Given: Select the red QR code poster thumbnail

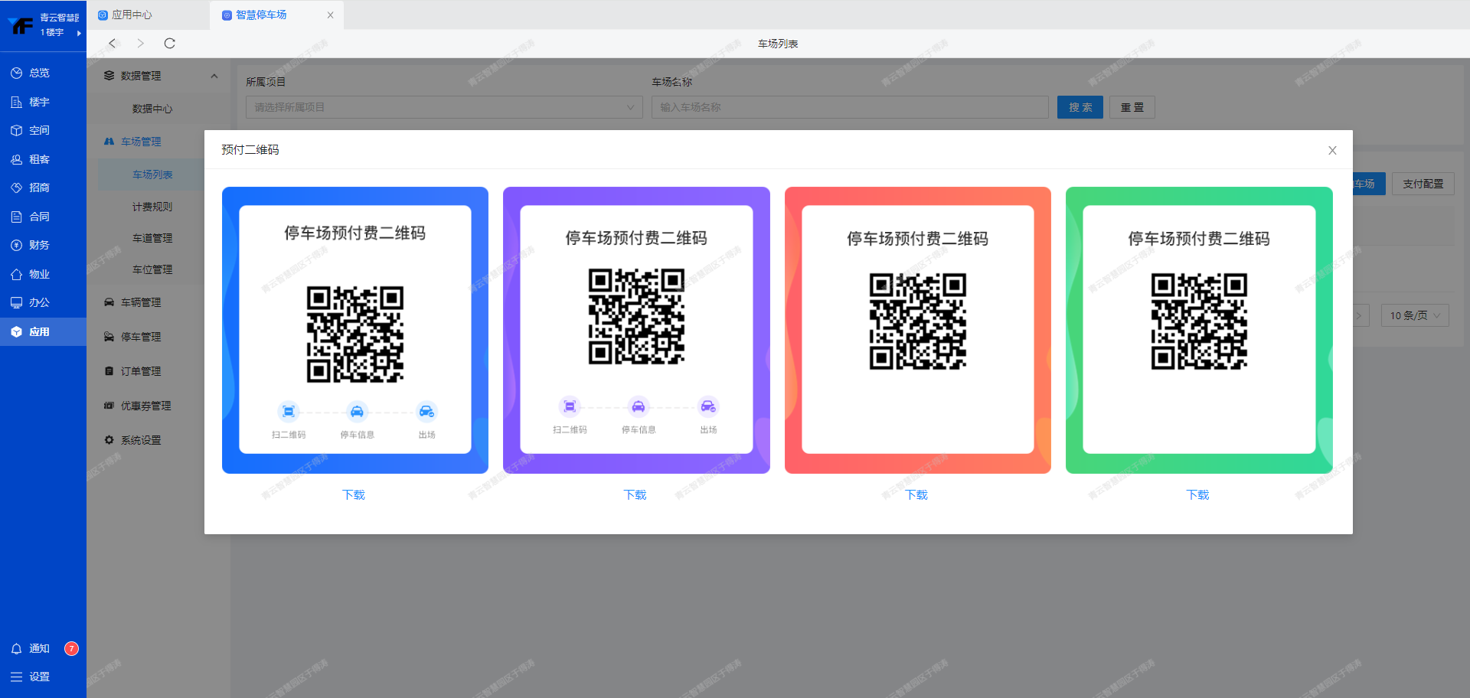Looking at the screenshot, I should click(x=917, y=330).
